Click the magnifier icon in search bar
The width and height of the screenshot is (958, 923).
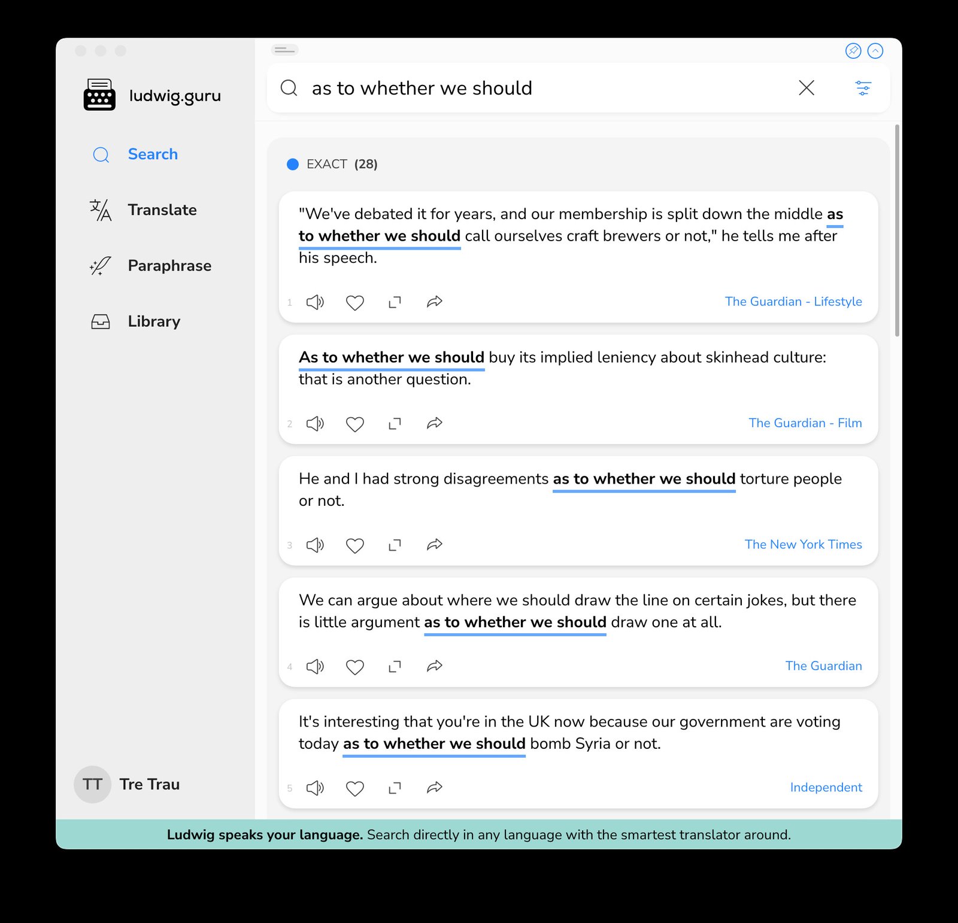coord(289,88)
